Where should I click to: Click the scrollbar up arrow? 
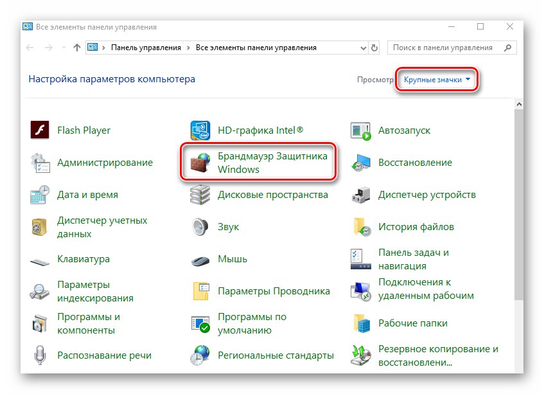[519, 104]
